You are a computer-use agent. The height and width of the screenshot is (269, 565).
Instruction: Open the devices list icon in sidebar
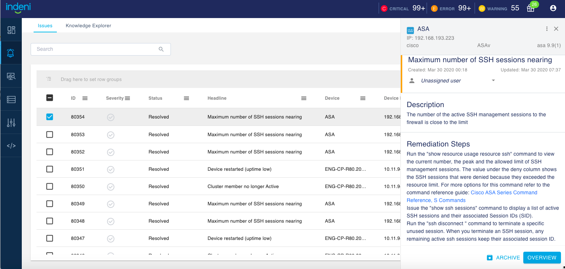tap(11, 99)
